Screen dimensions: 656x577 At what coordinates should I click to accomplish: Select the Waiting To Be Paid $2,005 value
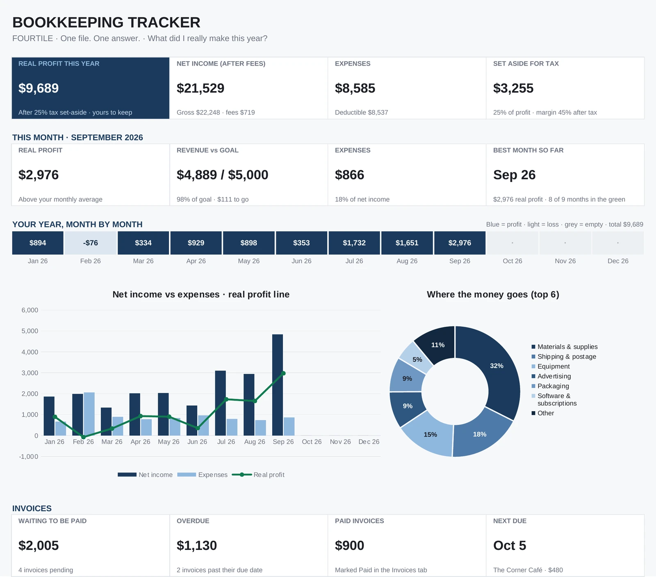tap(39, 546)
